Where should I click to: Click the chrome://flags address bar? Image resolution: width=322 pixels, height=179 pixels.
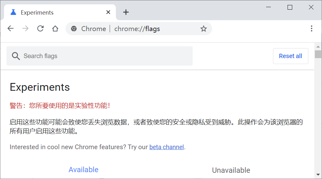click(x=139, y=29)
